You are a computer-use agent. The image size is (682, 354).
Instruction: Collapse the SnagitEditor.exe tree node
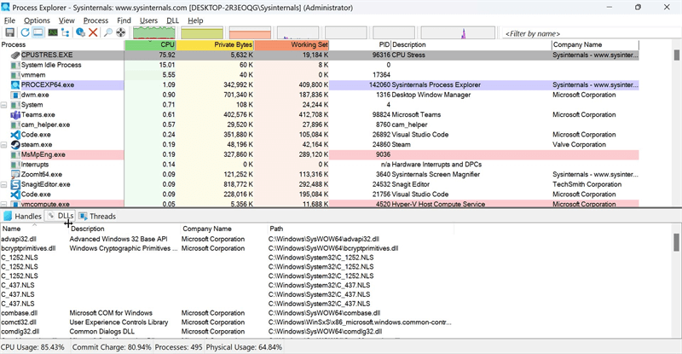[4, 184]
